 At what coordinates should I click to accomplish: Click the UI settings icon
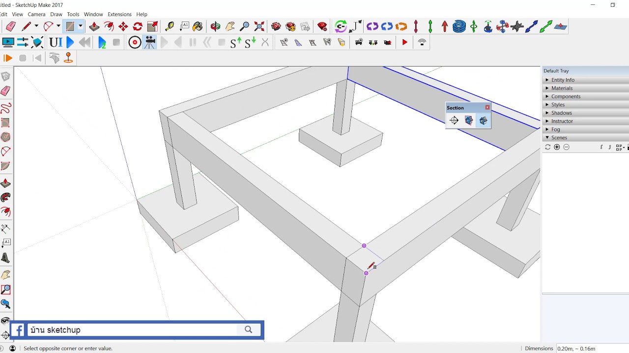56,43
